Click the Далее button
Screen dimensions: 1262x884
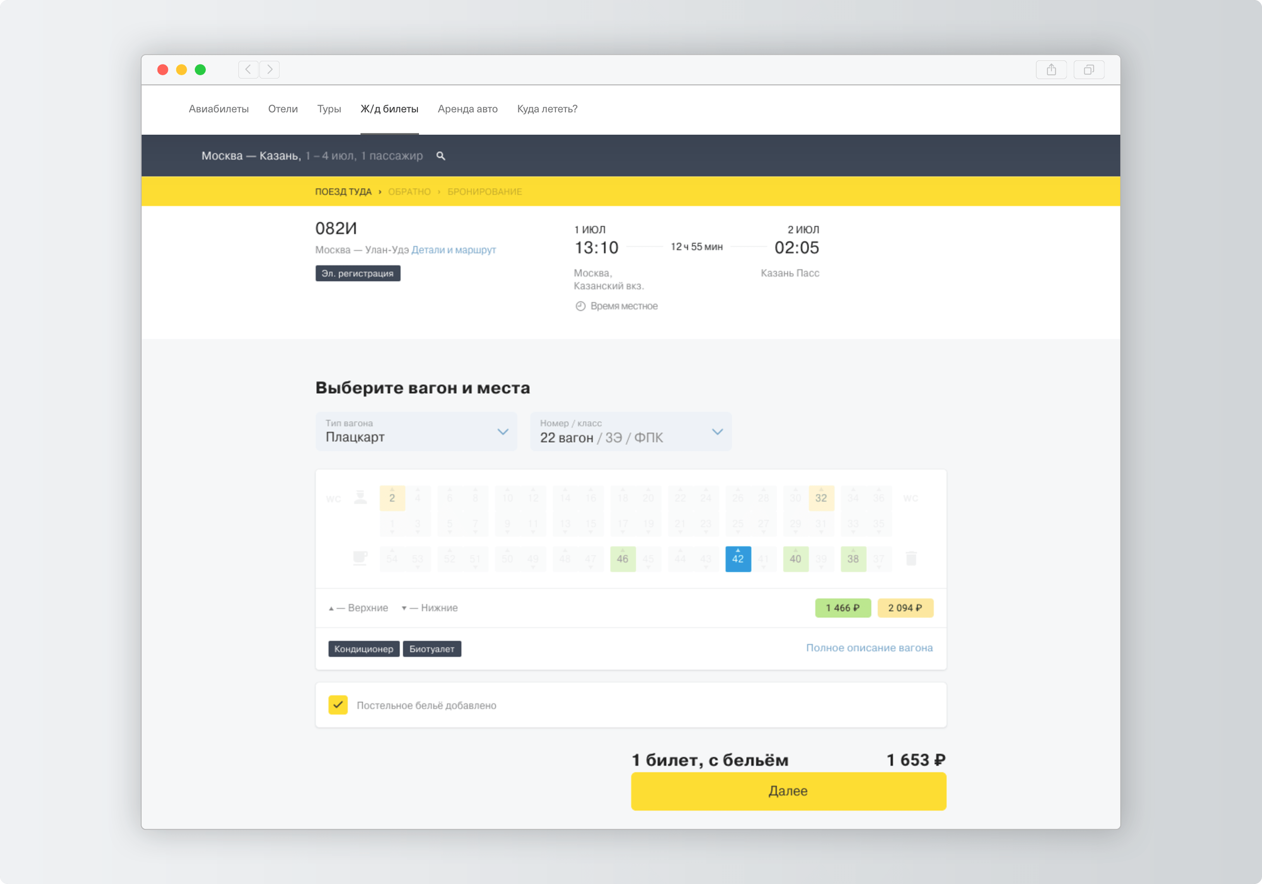[x=788, y=790]
